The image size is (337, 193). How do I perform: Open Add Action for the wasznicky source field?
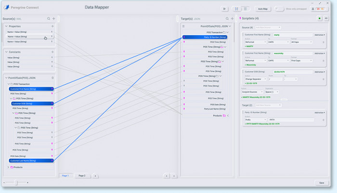320,53
